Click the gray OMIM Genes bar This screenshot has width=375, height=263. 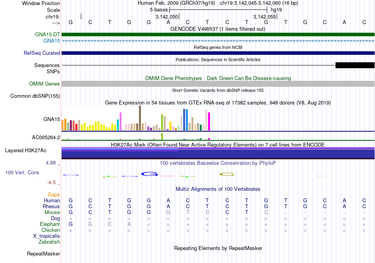coord(218,84)
